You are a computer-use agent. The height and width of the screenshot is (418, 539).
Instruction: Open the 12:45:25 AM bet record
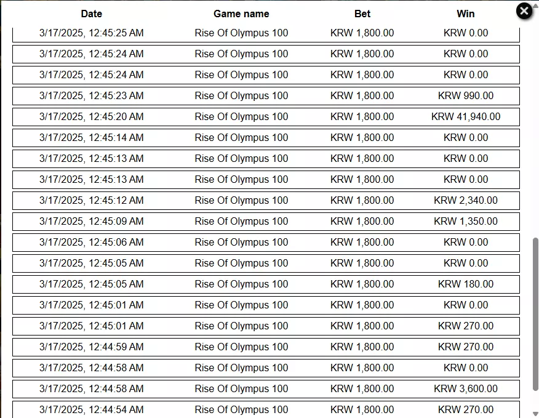[266, 34]
